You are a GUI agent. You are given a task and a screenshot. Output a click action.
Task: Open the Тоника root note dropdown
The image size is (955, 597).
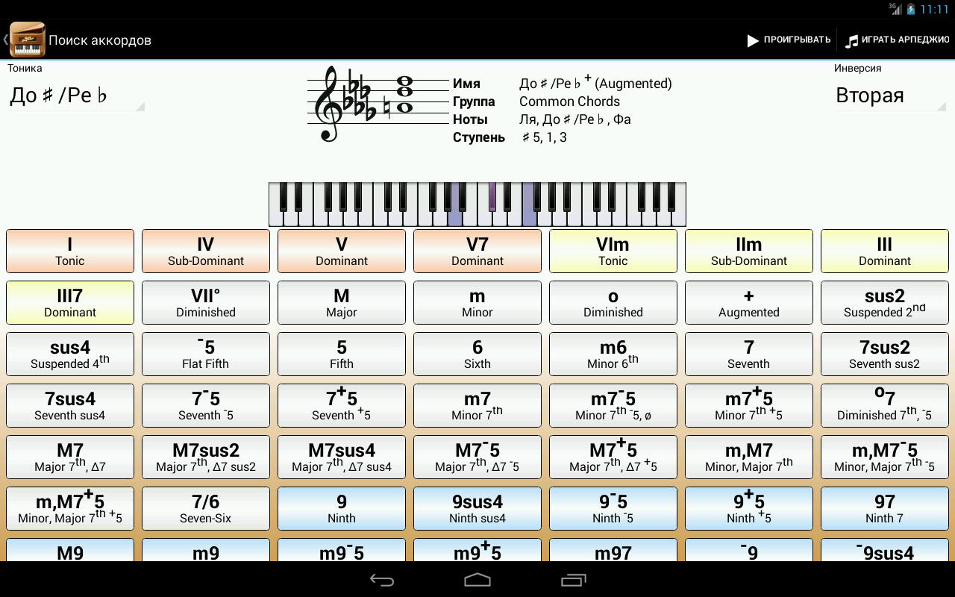[x=76, y=96]
